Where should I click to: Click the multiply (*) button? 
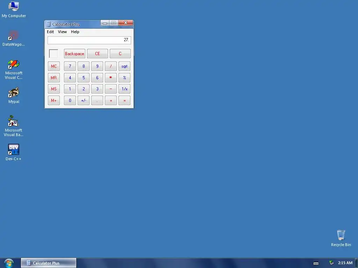click(111, 78)
